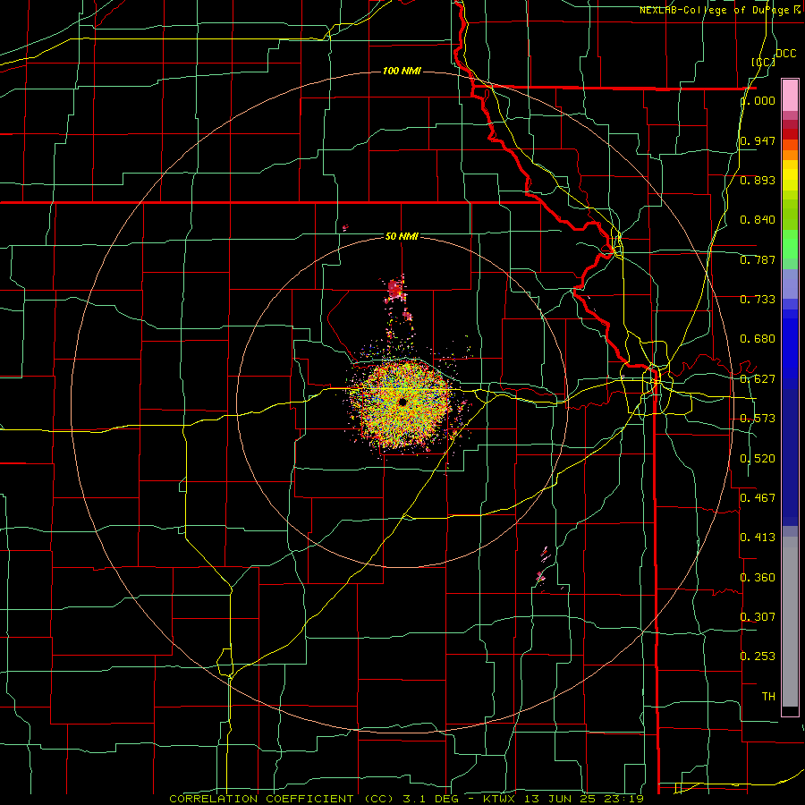This screenshot has height=805, width=805.
Task: Click the color scale value 0.573
Action: pos(758,419)
